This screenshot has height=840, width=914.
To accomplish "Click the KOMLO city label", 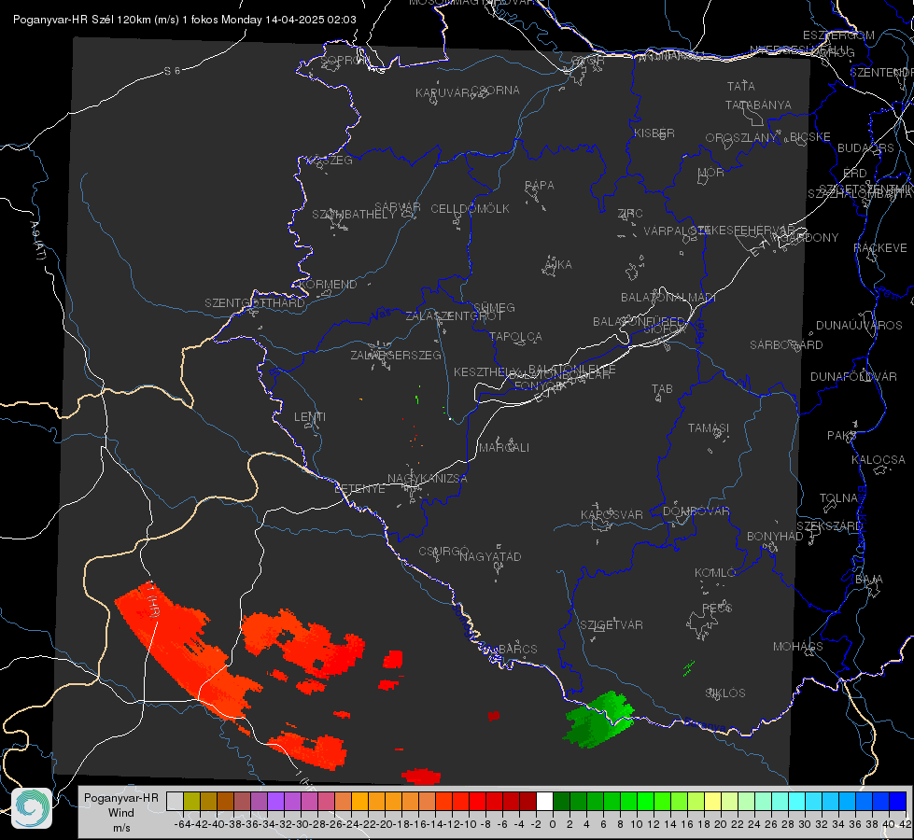I will click(715, 573).
